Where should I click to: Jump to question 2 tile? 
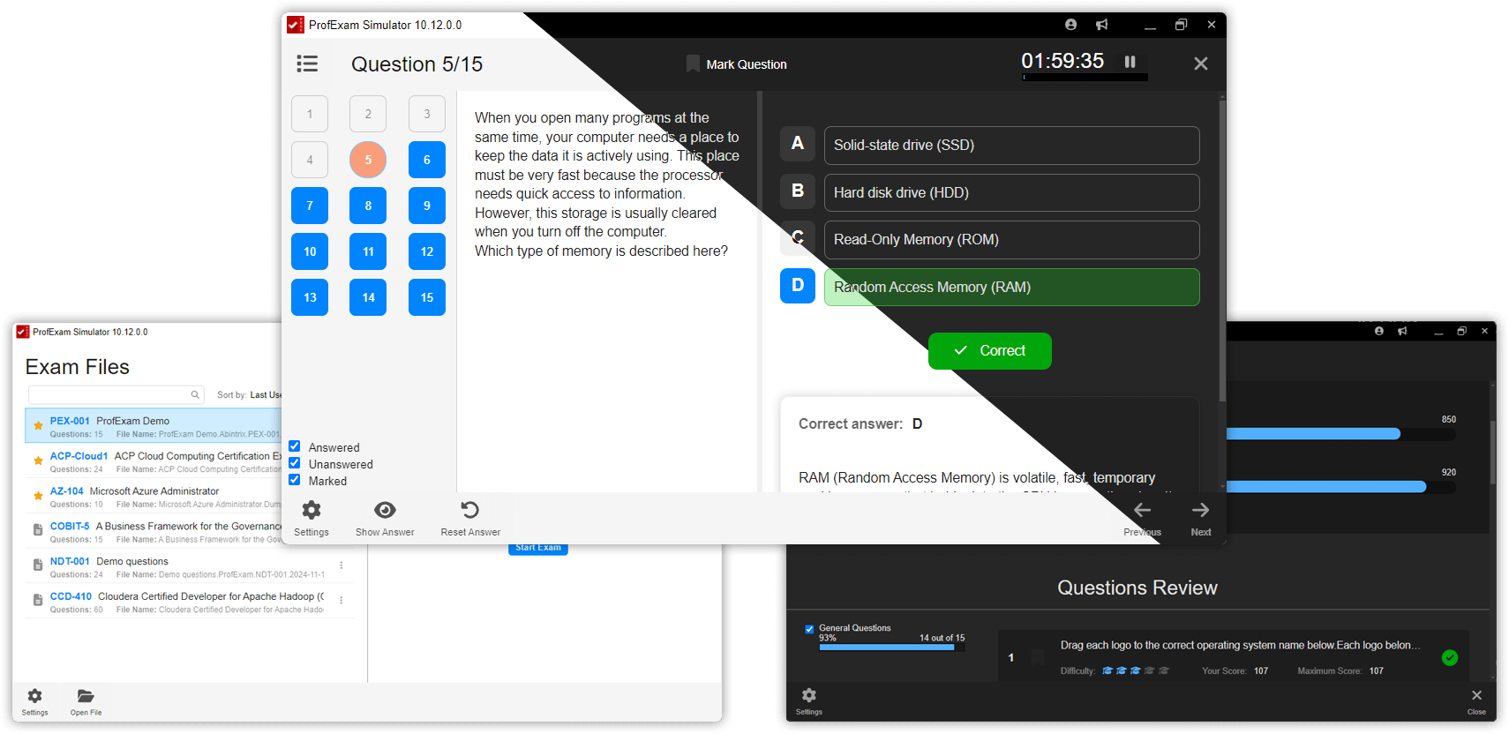tap(368, 114)
